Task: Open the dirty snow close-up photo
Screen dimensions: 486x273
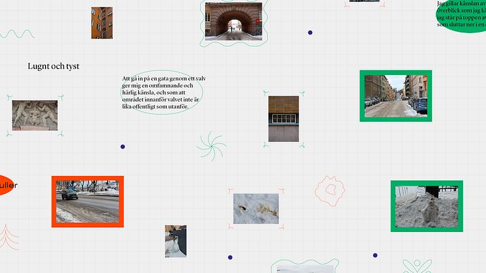Action: pos(255,208)
